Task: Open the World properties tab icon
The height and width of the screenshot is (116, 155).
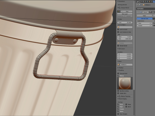Action: point(148,2)
